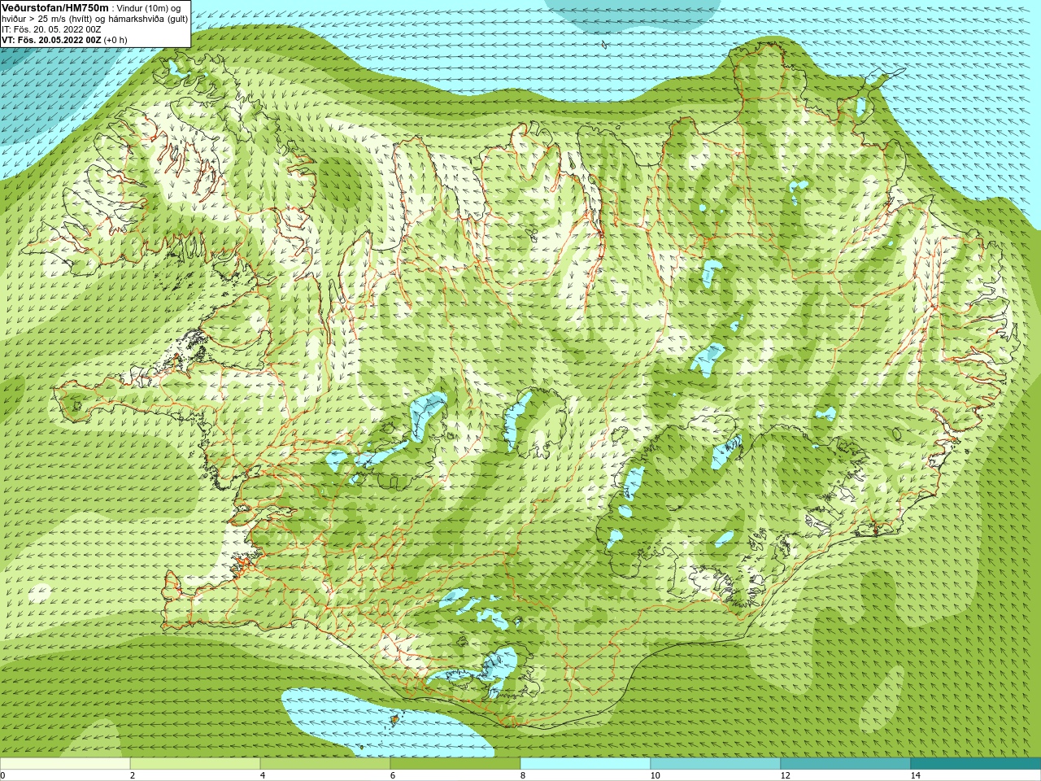Click the color scale label "0"
Viewport: 1041px width, 781px height.
2,775
